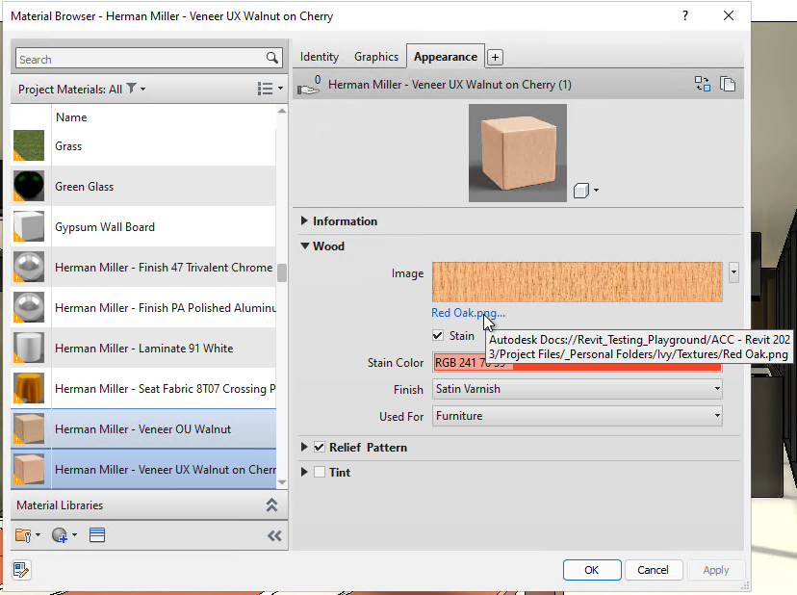Image resolution: width=797 pixels, height=595 pixels.
Task: Disable the Relief Pattern checkbox
Action: (x=320, y=447)
